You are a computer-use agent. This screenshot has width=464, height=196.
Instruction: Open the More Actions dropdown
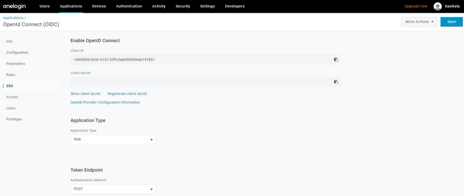[419, 22]
